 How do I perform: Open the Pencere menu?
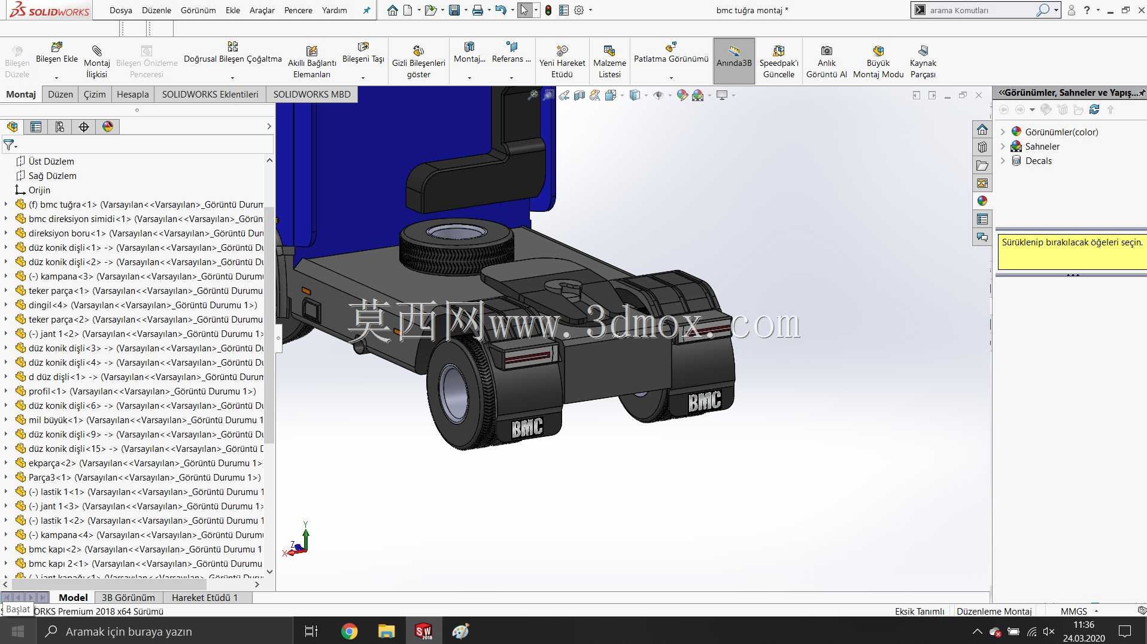[298, 10]
